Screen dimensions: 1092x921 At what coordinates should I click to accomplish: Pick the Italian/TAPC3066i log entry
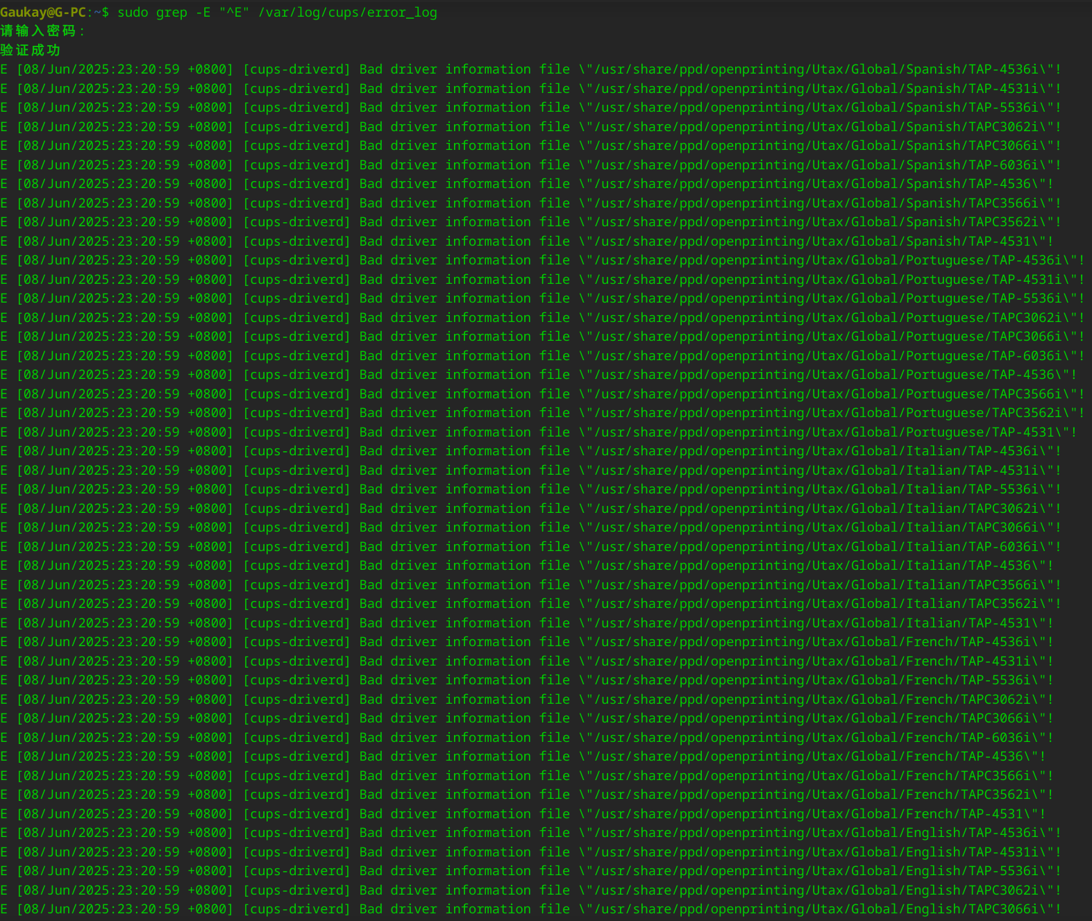pos(530,527)
